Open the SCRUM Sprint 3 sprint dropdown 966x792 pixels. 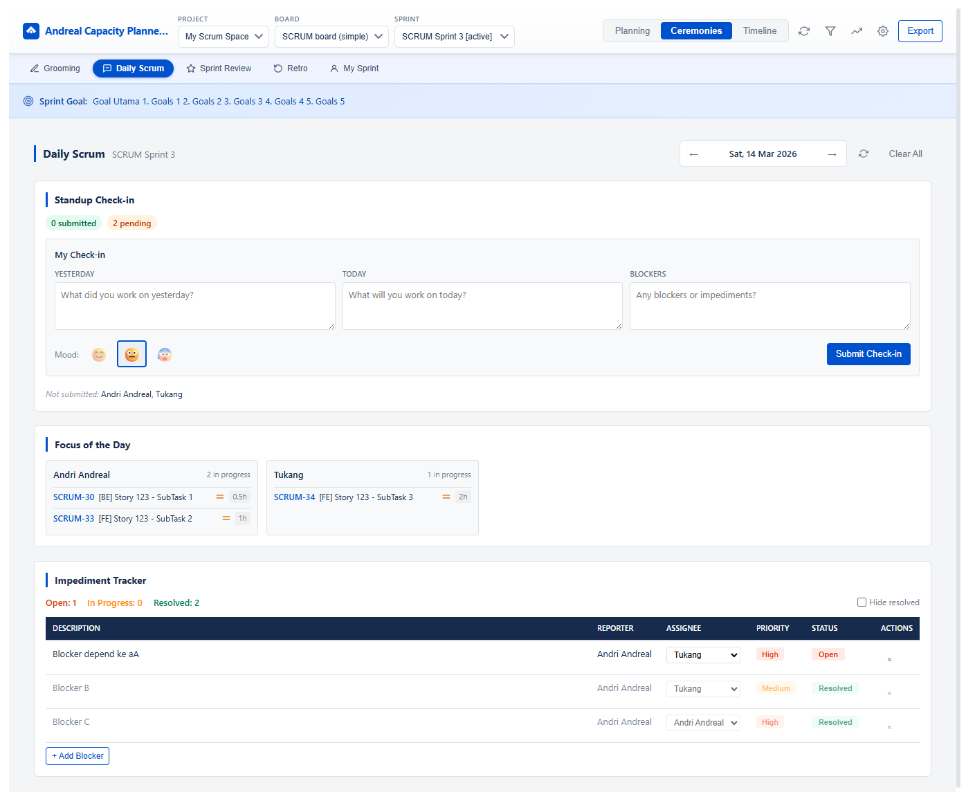coord(454,36)
